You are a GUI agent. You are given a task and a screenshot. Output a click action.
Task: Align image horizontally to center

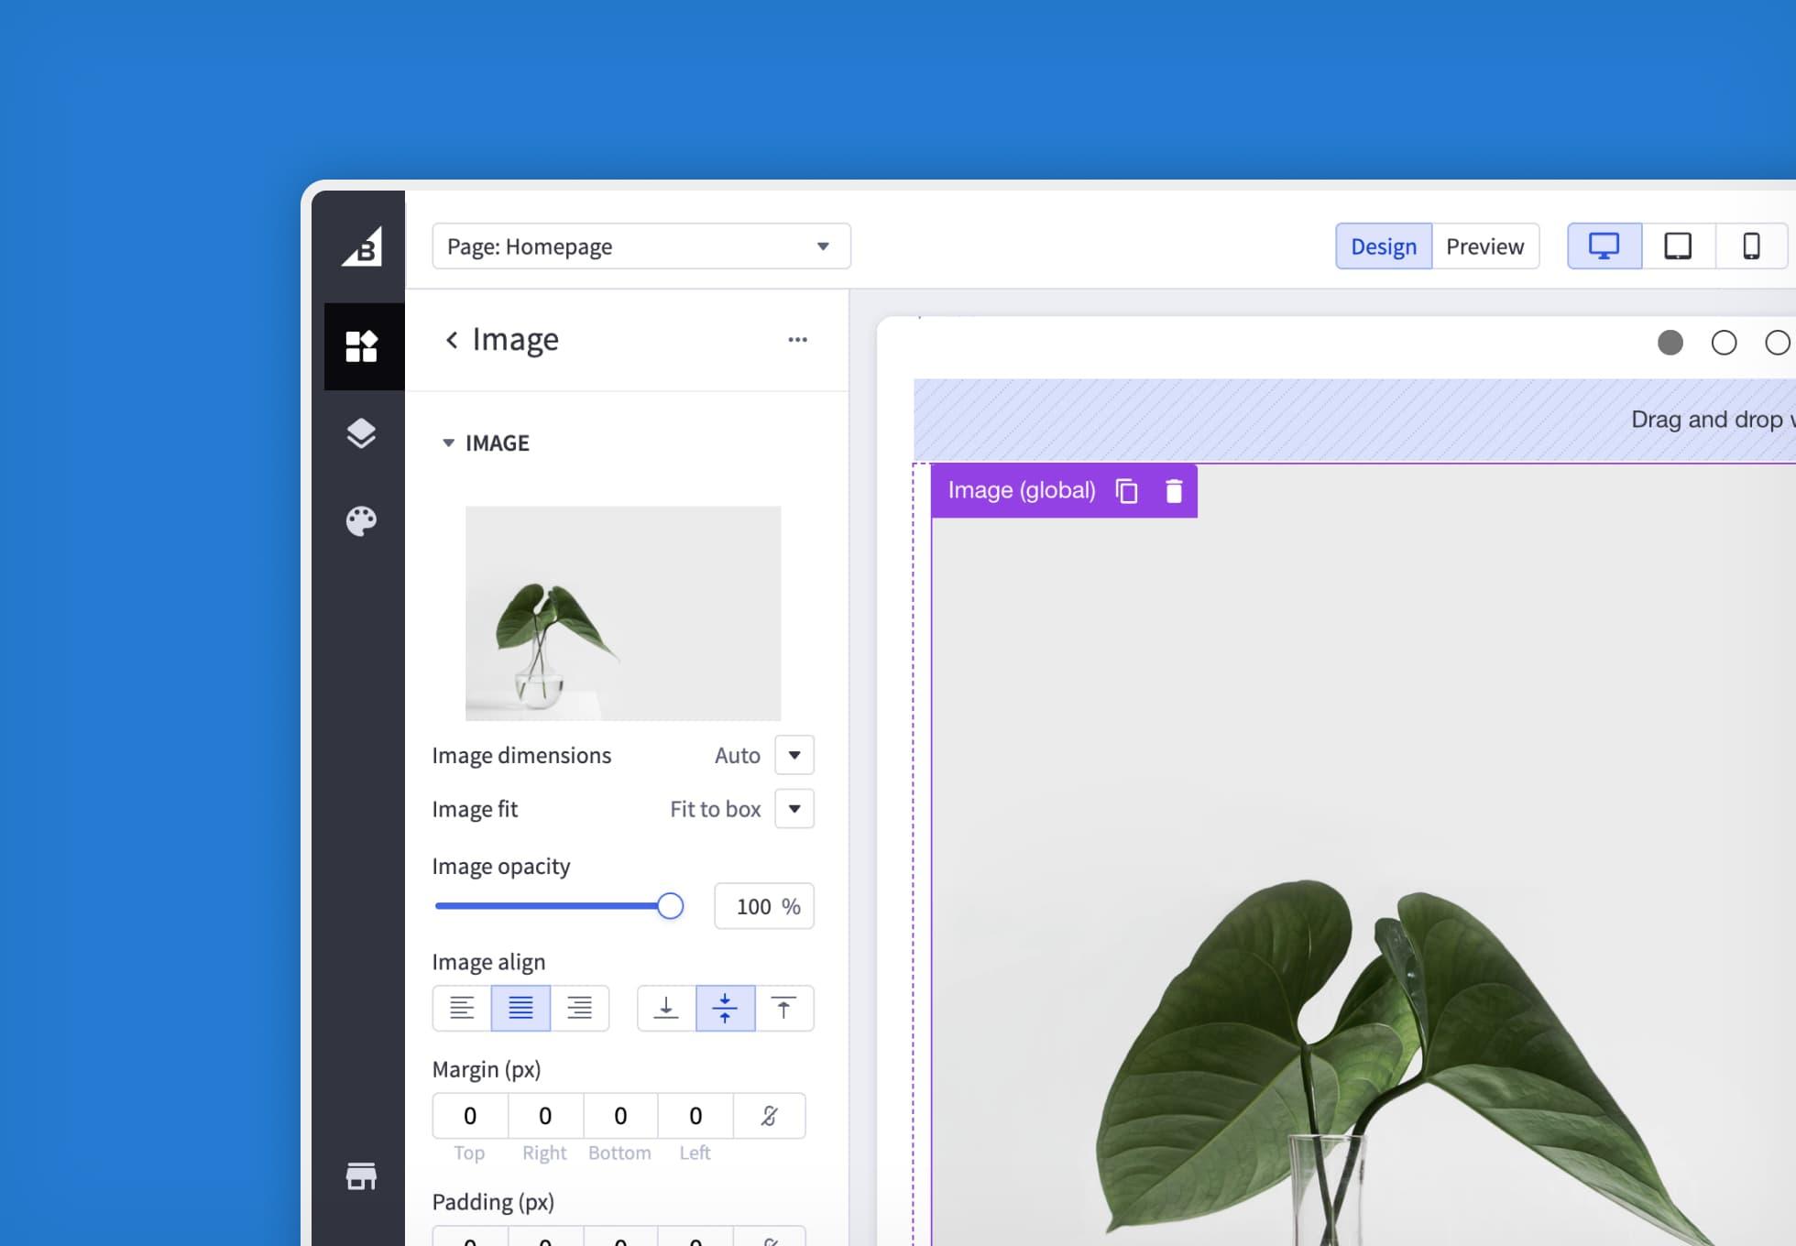pyautogui.click(x=520, y=1009)
